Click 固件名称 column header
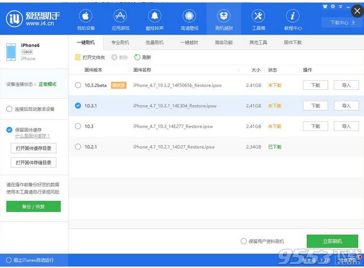 point(142,70)
